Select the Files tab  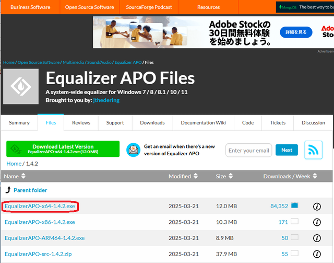[51, 122]
